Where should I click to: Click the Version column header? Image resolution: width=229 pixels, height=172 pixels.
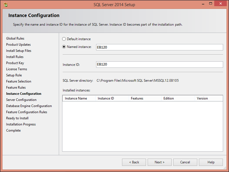(209, 99)
